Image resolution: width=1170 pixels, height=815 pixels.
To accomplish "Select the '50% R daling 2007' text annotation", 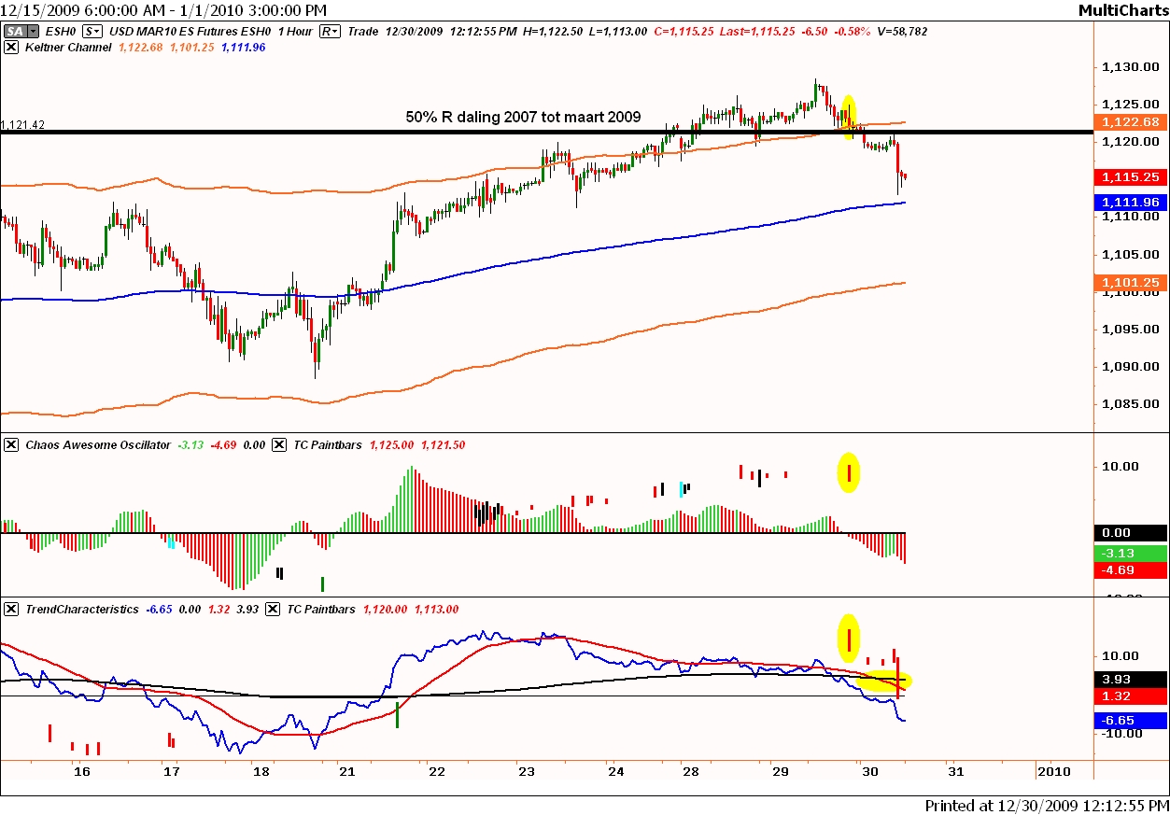I will 523,118.
